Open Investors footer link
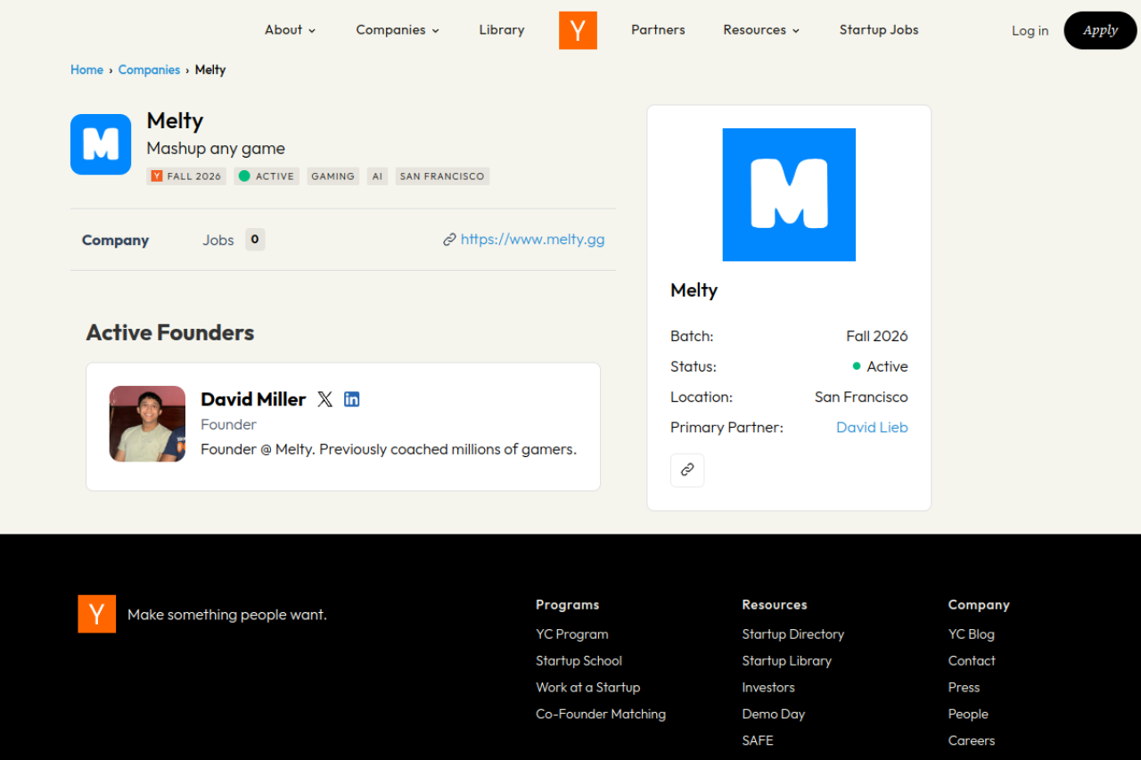 tap(768, 688)
